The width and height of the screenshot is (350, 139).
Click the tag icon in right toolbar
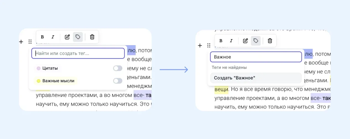[x=256, y=41]
